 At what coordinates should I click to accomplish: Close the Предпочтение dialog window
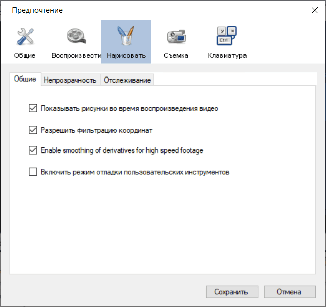(x=314, y=10)
